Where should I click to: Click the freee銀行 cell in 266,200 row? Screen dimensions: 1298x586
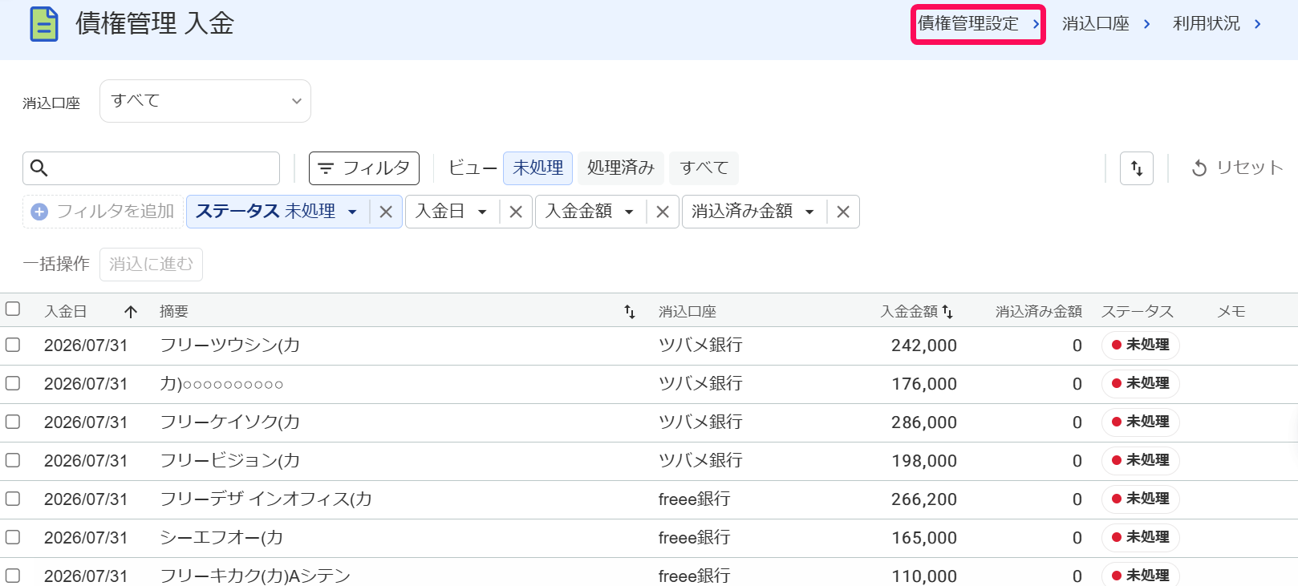695,499
